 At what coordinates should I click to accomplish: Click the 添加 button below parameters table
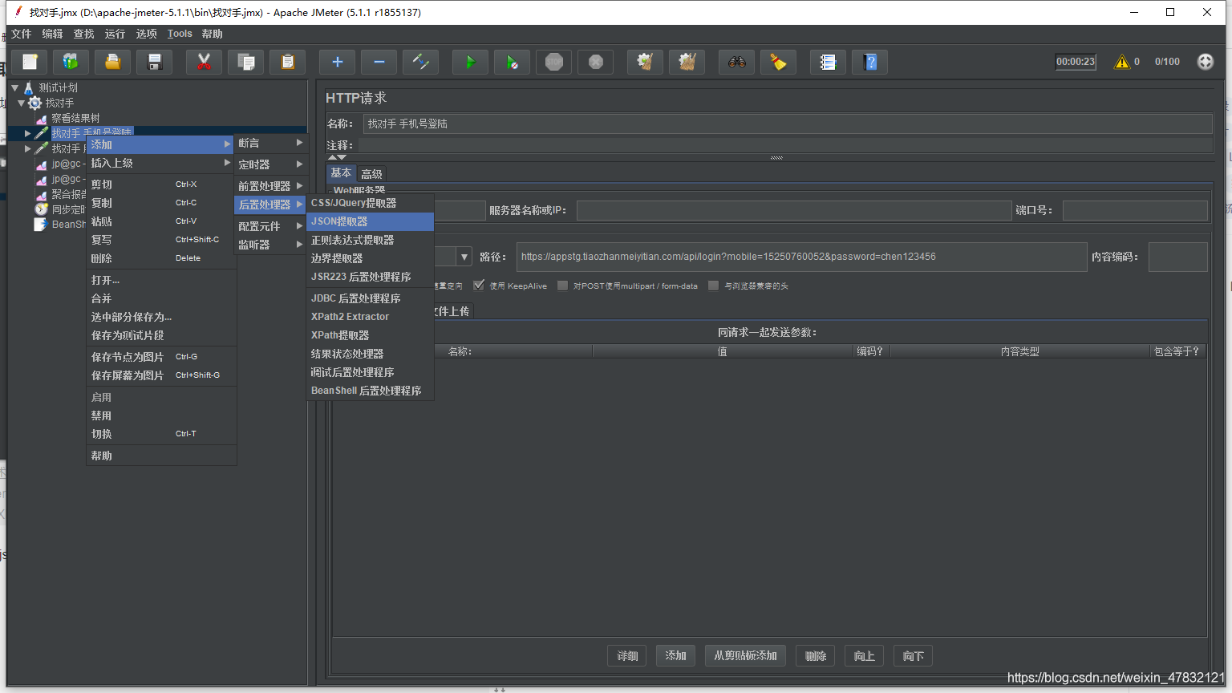point(675,656)
